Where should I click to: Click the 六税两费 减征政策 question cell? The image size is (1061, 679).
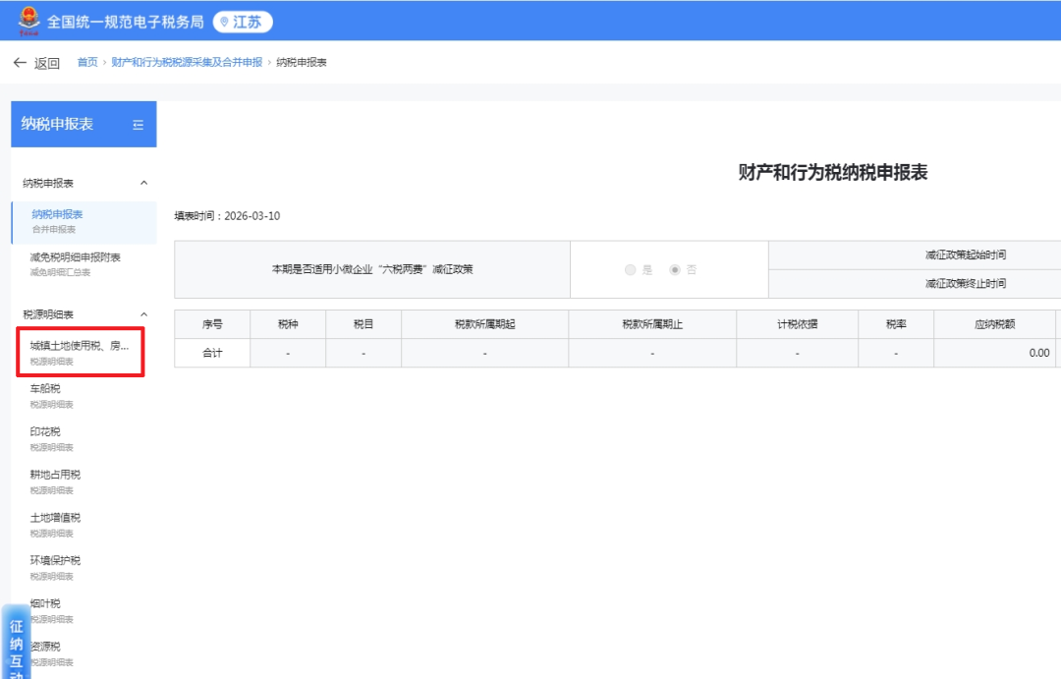[372, 269]
